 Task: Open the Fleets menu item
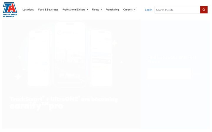(95, 10)
